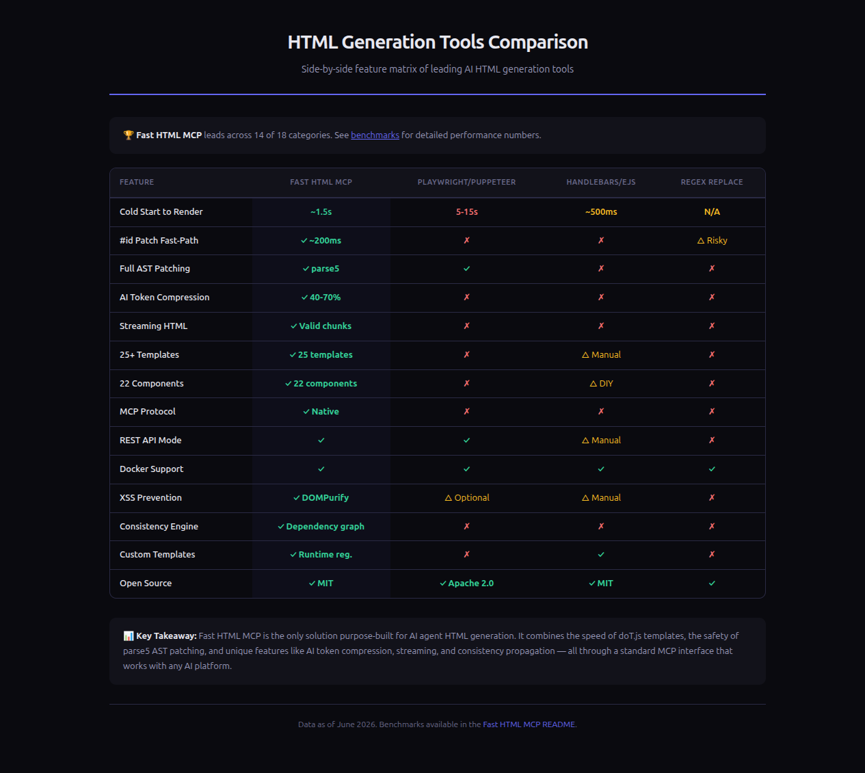
Task: Select the XSS Prevention row label
Action: click(x=150, y=498)
